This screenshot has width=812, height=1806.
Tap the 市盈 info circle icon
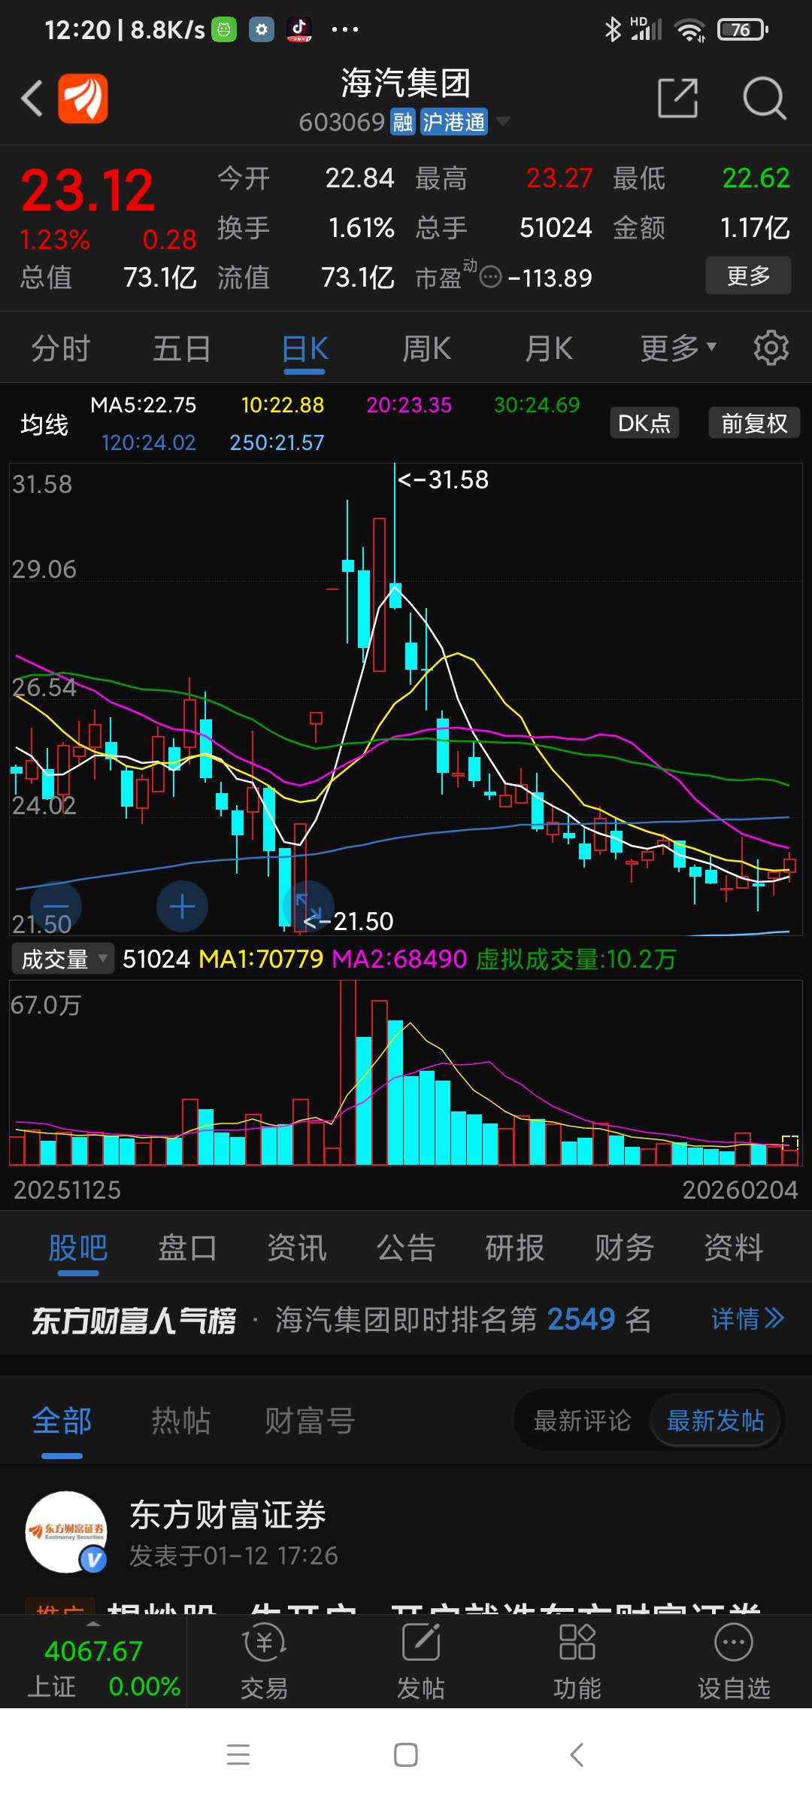(490, 278)
